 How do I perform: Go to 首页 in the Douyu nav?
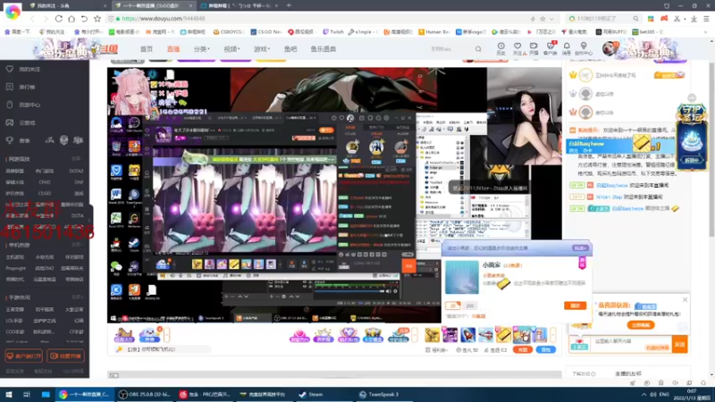[147, 49]
